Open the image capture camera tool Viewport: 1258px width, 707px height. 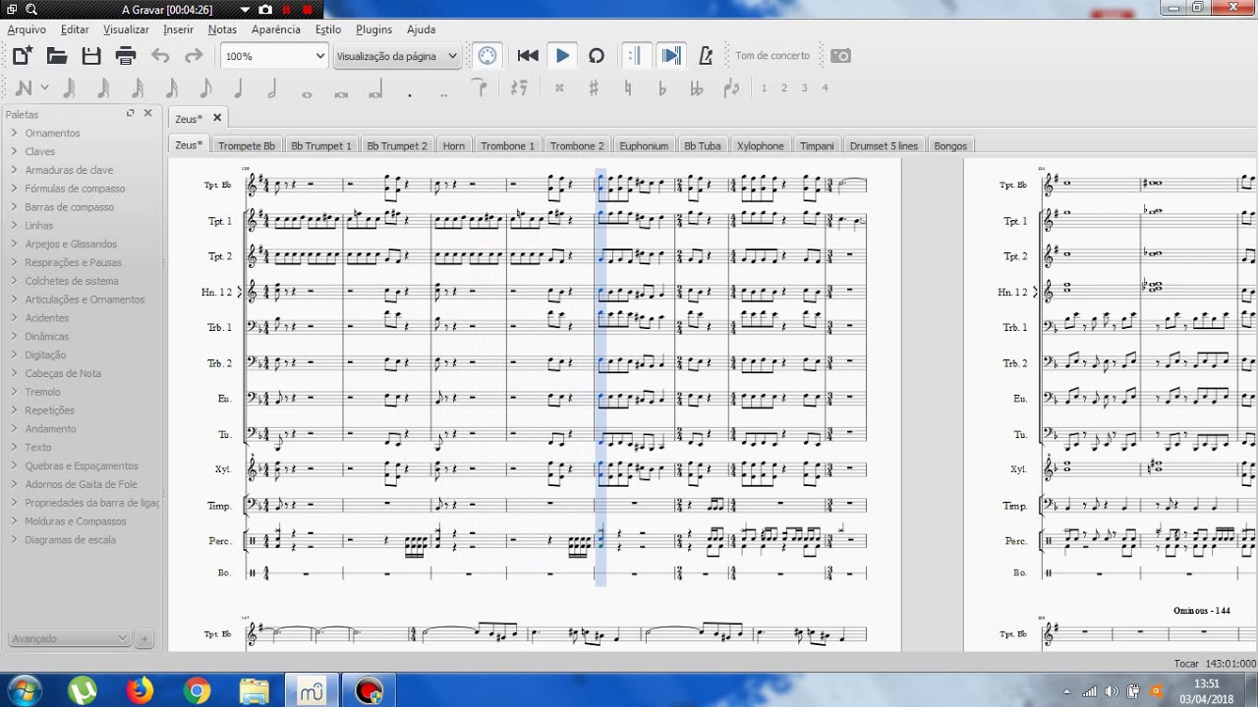840,56
